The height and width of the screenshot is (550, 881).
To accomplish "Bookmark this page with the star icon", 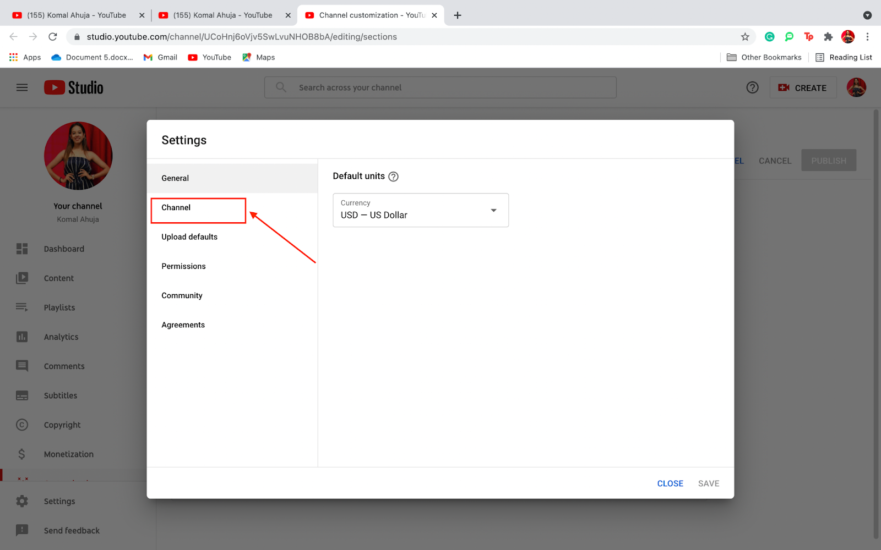I will tap(745, 37).
